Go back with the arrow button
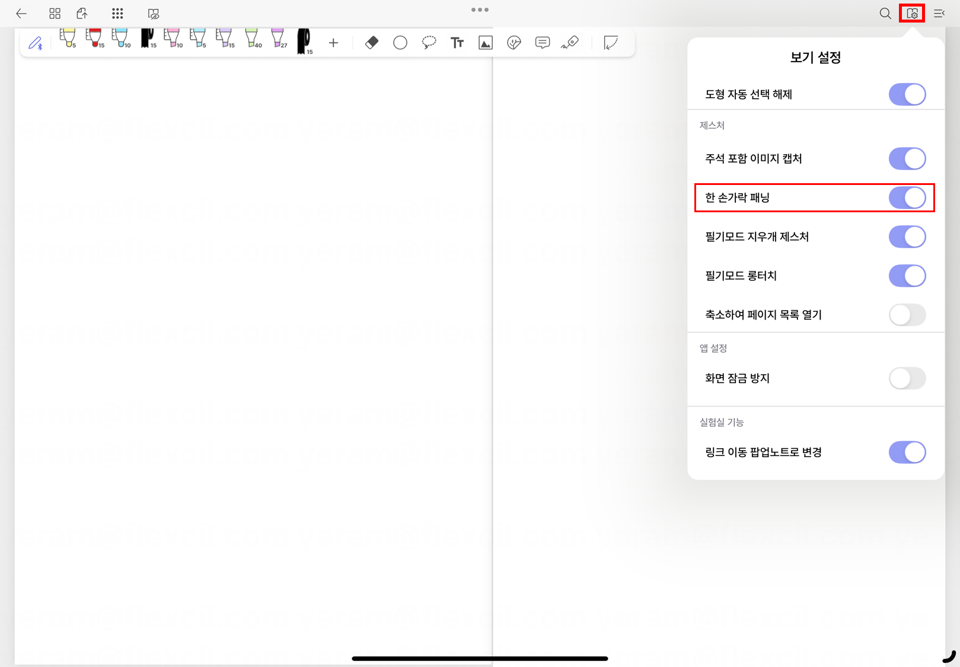The height and width of the screenshot is (667, 960). click(21, 14)
